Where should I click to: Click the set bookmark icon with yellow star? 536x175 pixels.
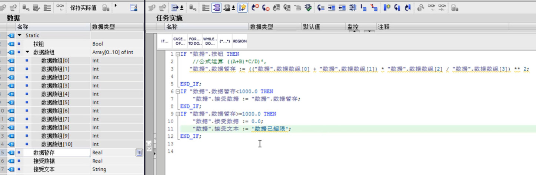tap(387, 7)
